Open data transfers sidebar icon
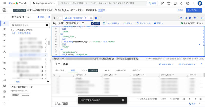Image resolution: width=205 pixels, height=107 pixels. coord(4,29)
